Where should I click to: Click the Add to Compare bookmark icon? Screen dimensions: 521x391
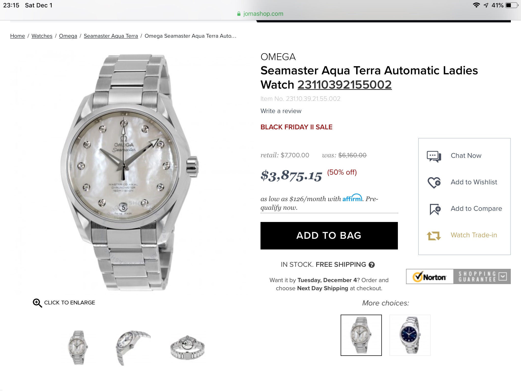tap(435, 209)
